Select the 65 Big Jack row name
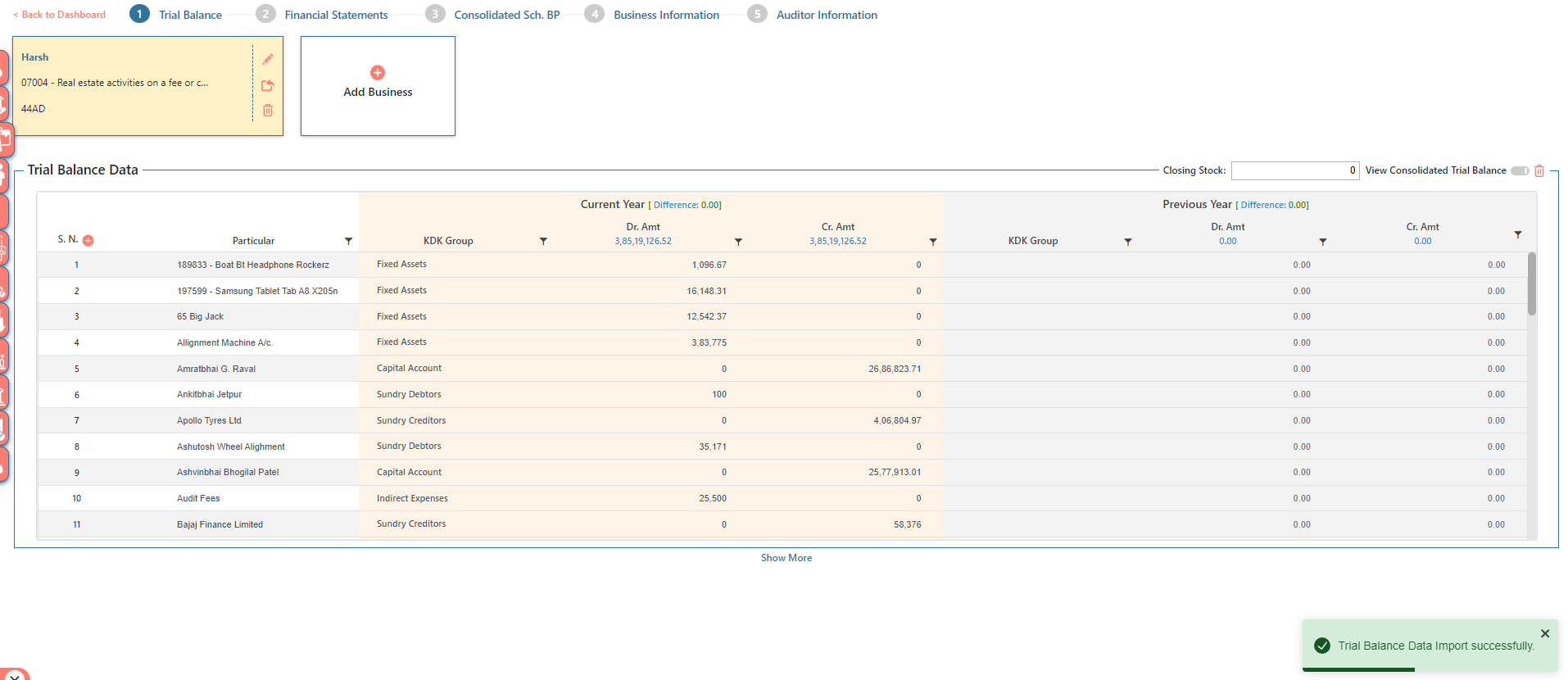The width and height of the screenshot is (1568, 680). tap(200, 316)
